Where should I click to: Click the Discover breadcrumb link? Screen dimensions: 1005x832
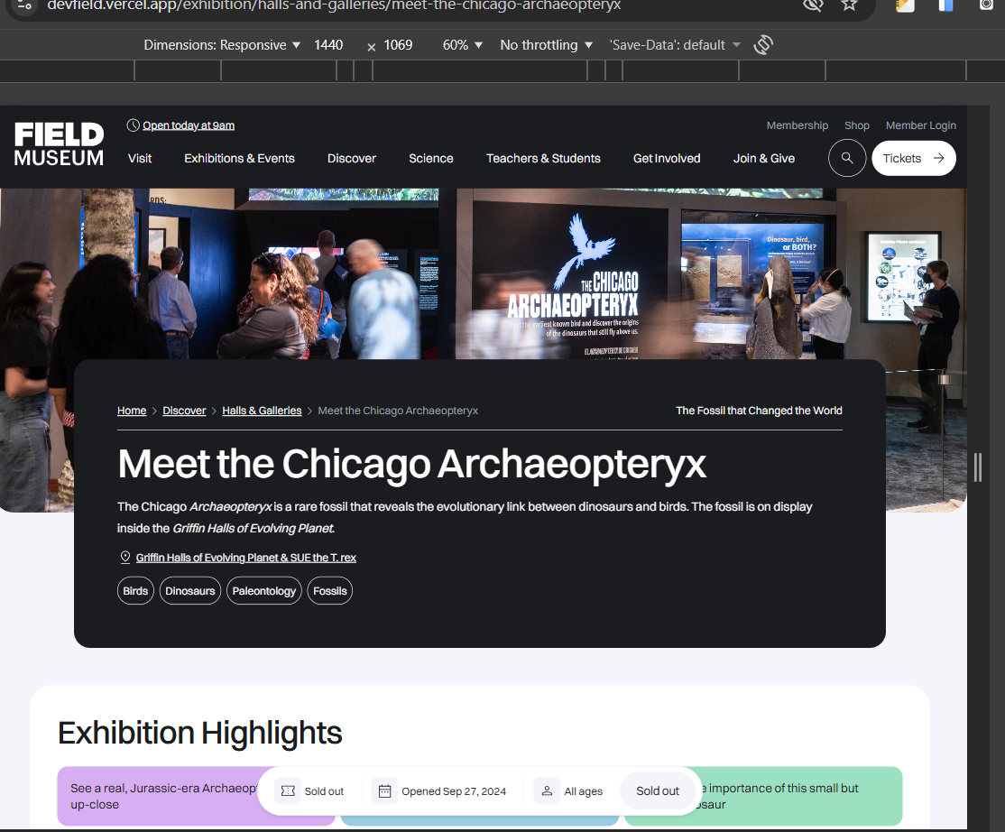tap(184, 411)
